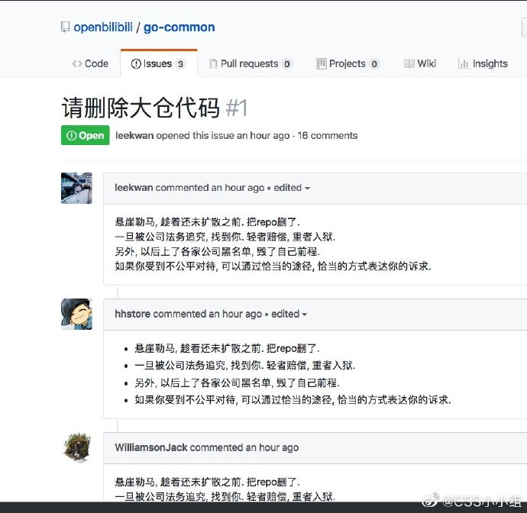527x513 pixels.
Task: Click the Pull requests tab icon
Action: 213,64
